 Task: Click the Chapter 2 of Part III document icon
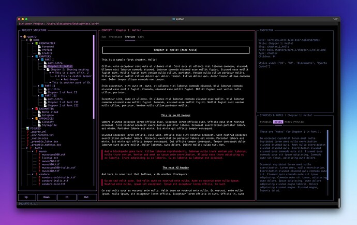pos(46,105)
